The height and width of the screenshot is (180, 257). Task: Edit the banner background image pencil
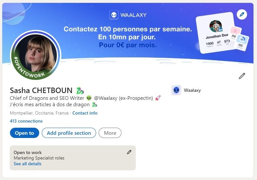tap(242, 14)
